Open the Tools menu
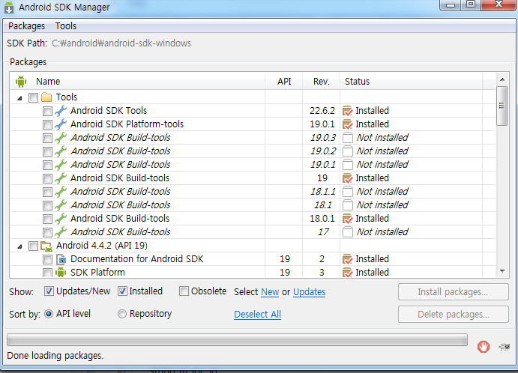The image size is (518, 373). (66, 25)
